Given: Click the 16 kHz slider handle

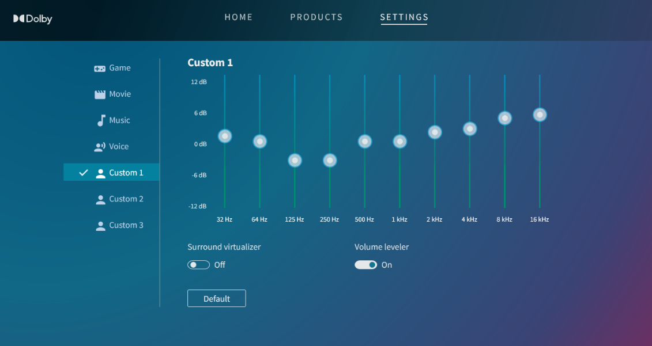Looking at the screenshot, I should click(x=540, y=115).
